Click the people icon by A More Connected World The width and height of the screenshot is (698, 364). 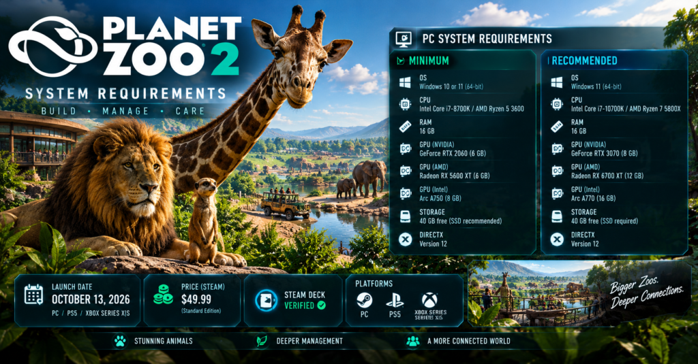[413, 342]
